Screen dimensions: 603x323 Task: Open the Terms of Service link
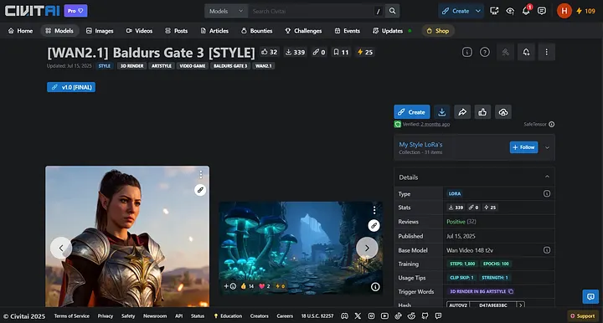coord(71,316)
